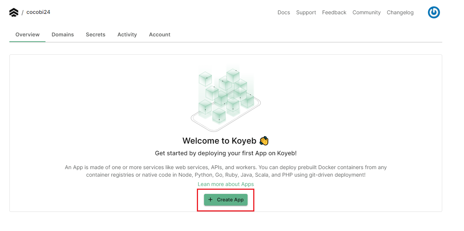The width and height of the screenshot is (464, 231).
Task: Click the Feedback link
Action: (334, 12)
